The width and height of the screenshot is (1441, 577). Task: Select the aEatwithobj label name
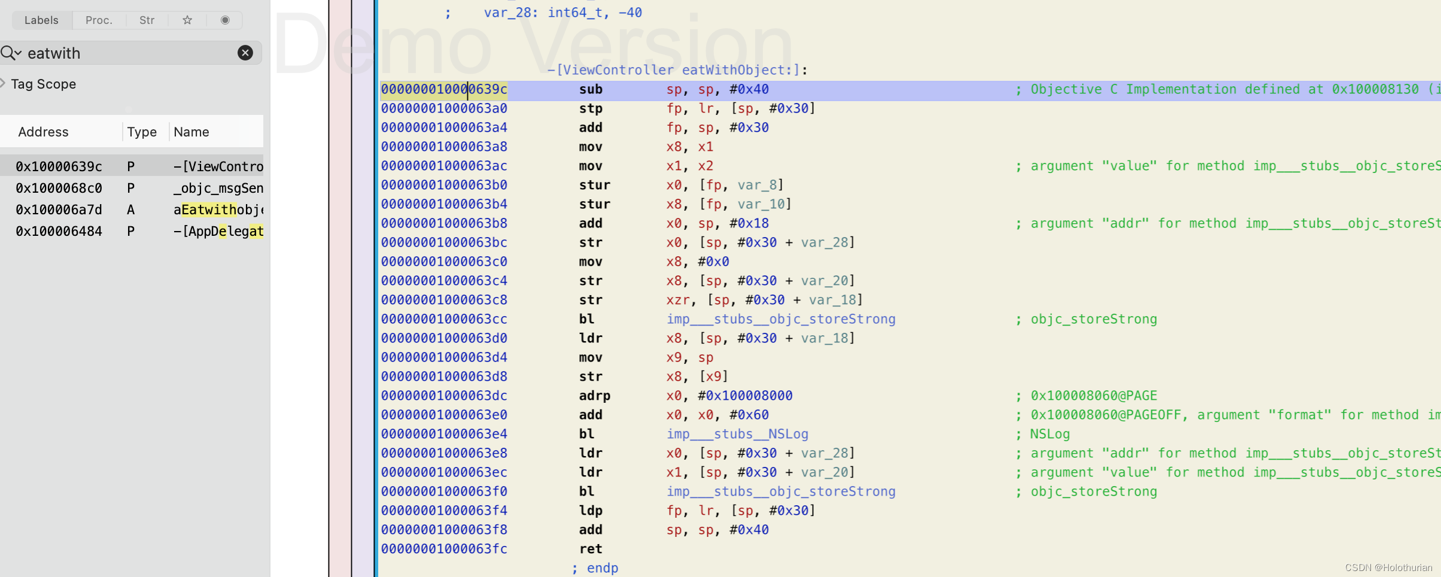coord(218,209)
